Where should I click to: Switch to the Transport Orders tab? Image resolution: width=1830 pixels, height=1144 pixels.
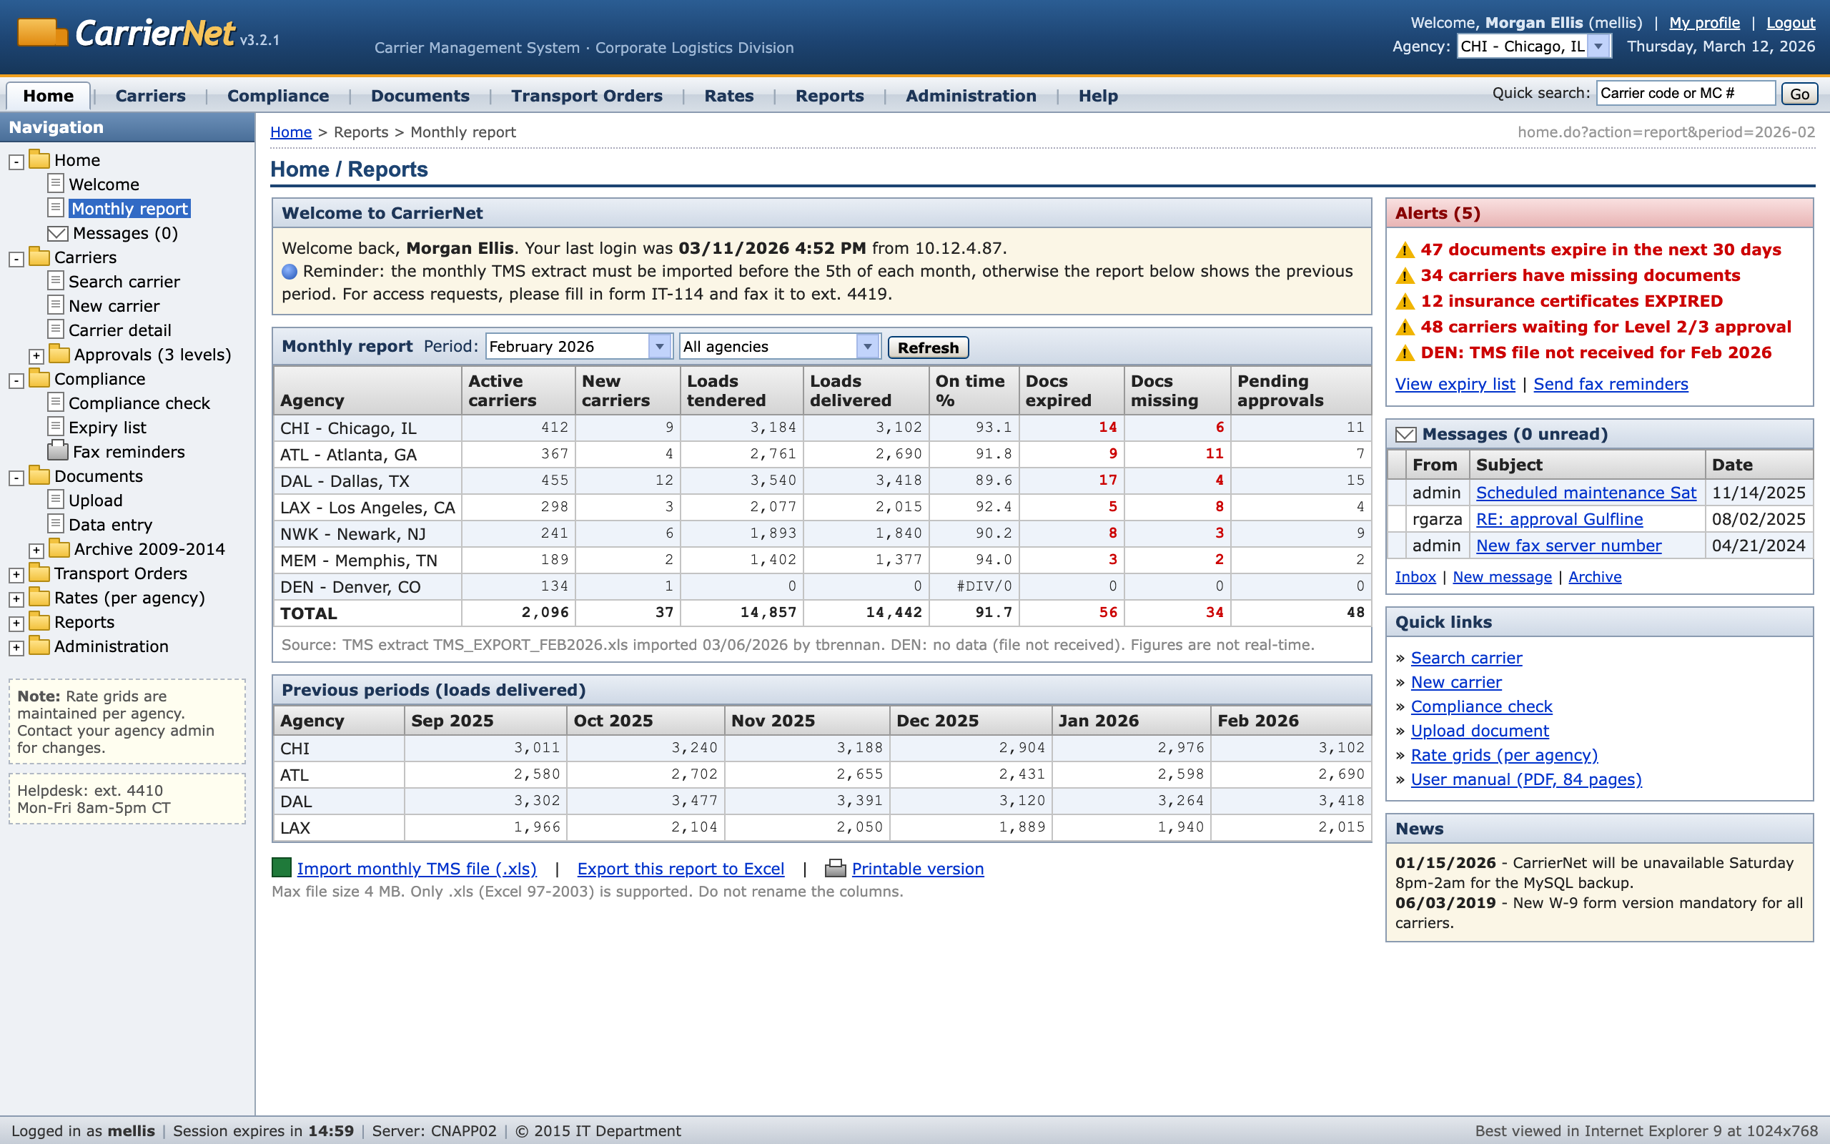(587, 96)
